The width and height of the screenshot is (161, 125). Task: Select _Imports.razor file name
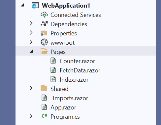pyautogui.click(x=69, y=98)
